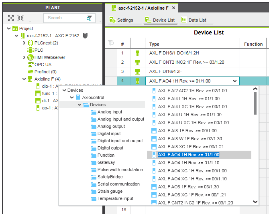This screenshot has height=216, width=271.
Task: Click into the PLANT search field
Action: [x=64, y=18]
